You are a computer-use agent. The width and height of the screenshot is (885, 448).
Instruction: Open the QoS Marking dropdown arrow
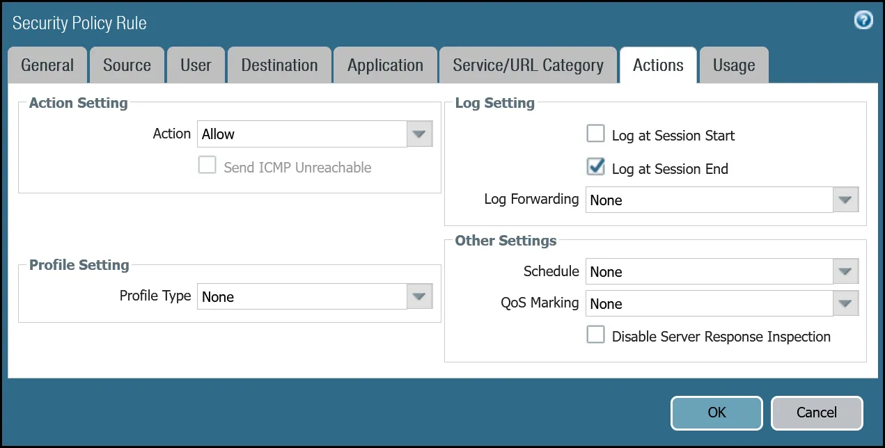click(845, 303)
